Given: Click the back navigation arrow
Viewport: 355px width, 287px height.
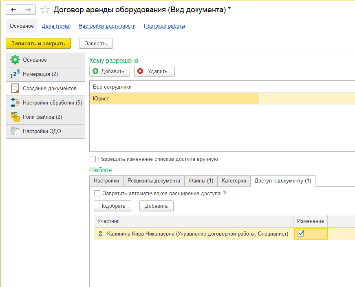Looking at the screenshot, I should [13, 9].
